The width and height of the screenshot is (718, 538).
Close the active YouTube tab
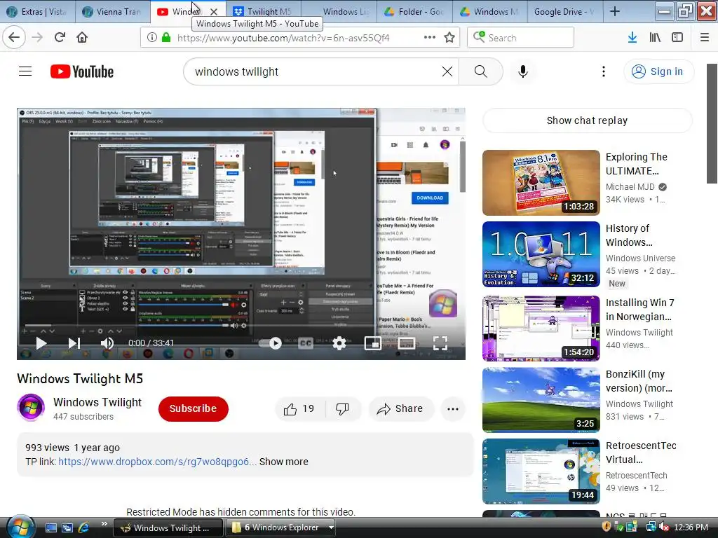click(214, 12)
